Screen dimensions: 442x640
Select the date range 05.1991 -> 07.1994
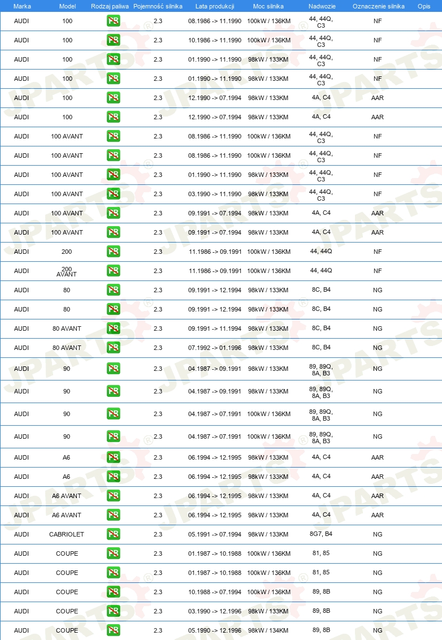pyautogui.click(x=215, y=534)
